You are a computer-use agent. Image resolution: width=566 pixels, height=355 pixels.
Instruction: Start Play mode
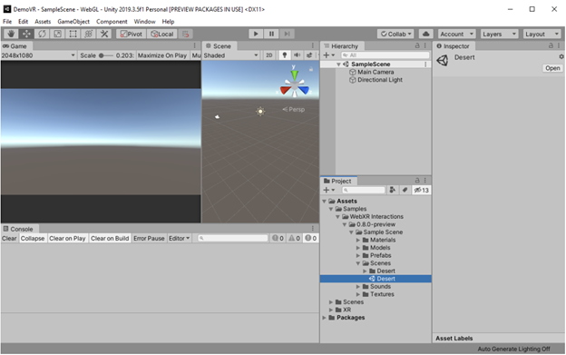tap(256, 34)
